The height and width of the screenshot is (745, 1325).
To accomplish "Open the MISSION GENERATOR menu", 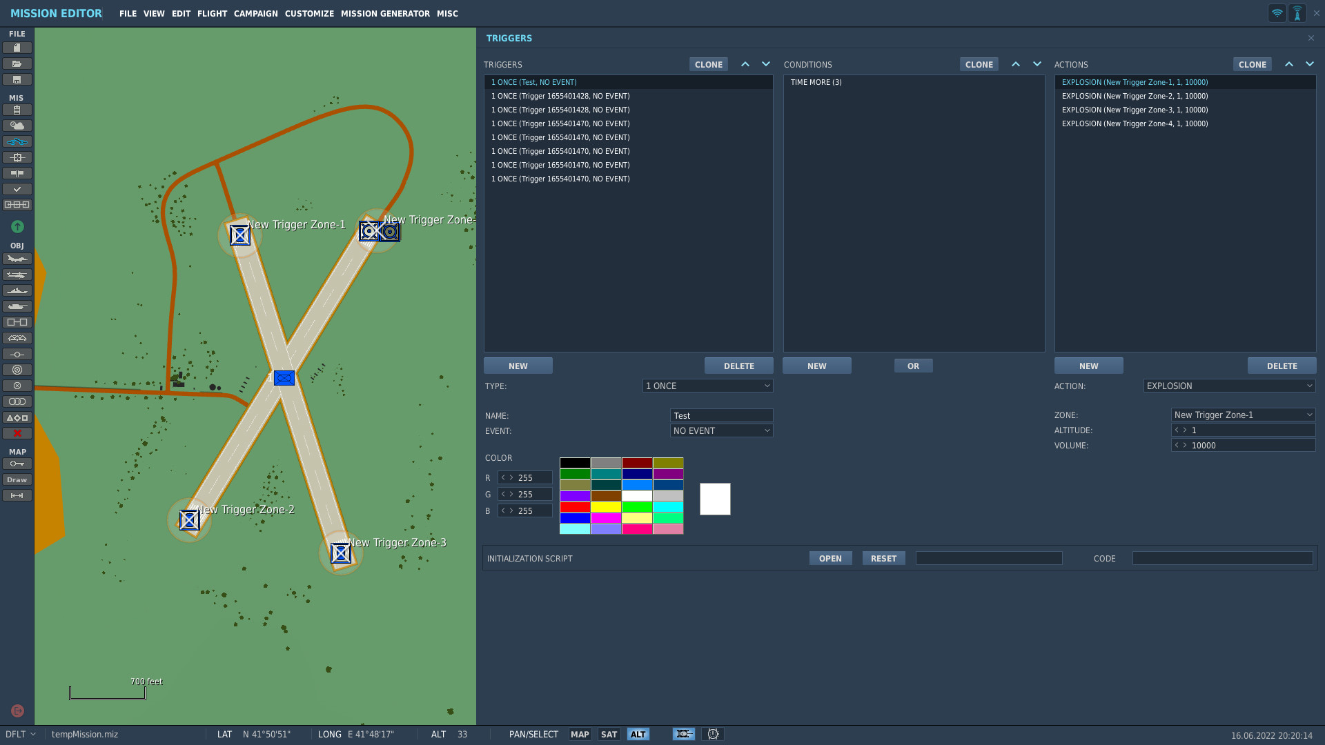I will [385, 13].
